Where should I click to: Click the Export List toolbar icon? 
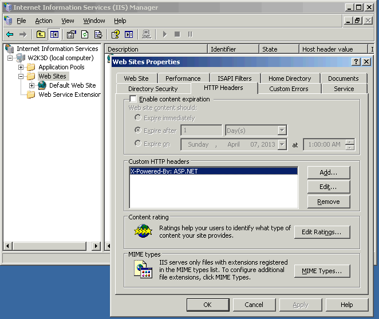[x=98, y=34]
